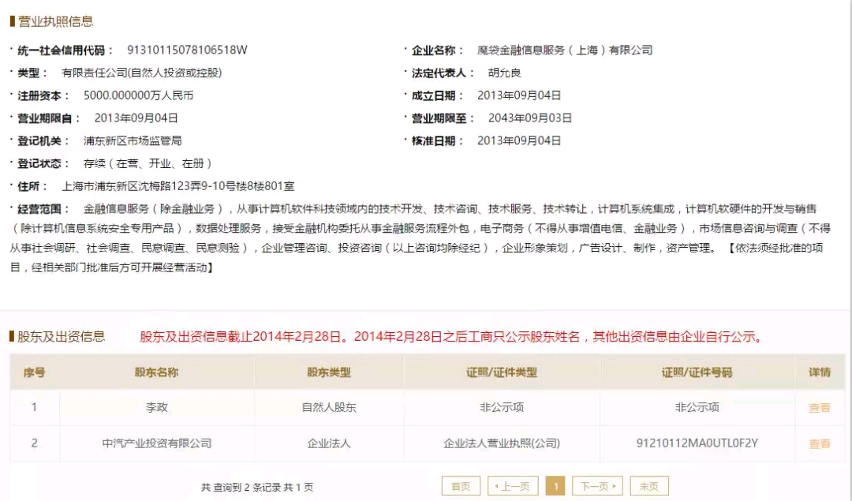Click registration authority 浦东新区市场监管局
Viewport: 852px width, 501px height.
point(133,140)
